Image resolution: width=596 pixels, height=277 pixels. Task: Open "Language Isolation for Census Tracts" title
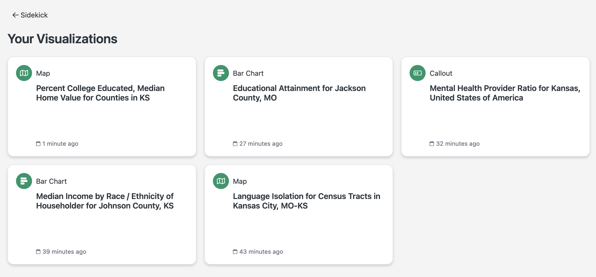tap(306, 201)
